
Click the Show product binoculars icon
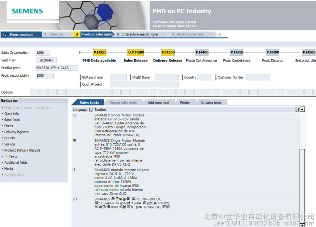click(6, 35)
